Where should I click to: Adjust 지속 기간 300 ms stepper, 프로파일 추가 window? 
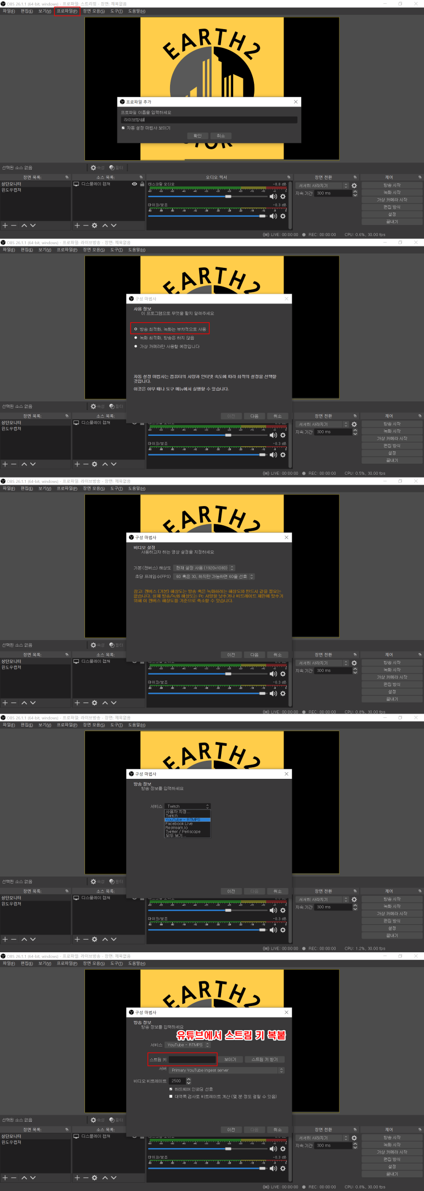pyautogui.click(x=355, y=193)
